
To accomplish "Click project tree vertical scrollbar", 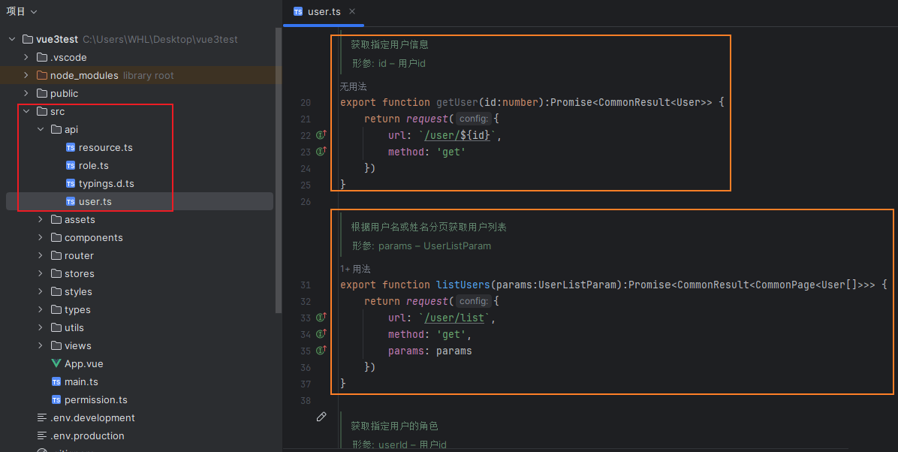I will (x=279, y=170).
